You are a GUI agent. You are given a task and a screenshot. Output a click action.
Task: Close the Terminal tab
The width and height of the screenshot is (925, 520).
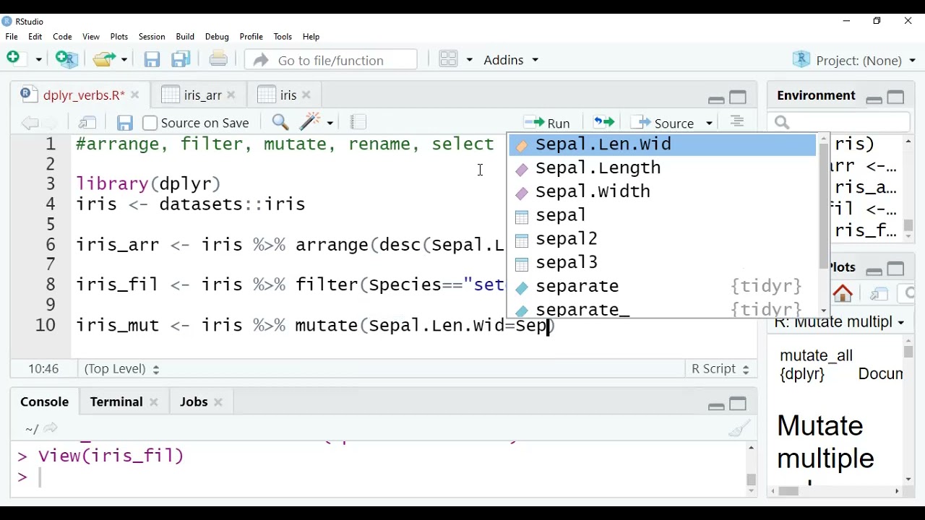point(154,402)
